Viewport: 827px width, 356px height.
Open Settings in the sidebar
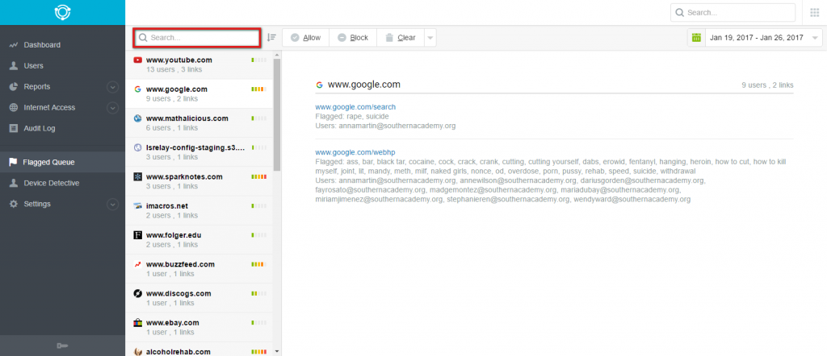(37, 204)
